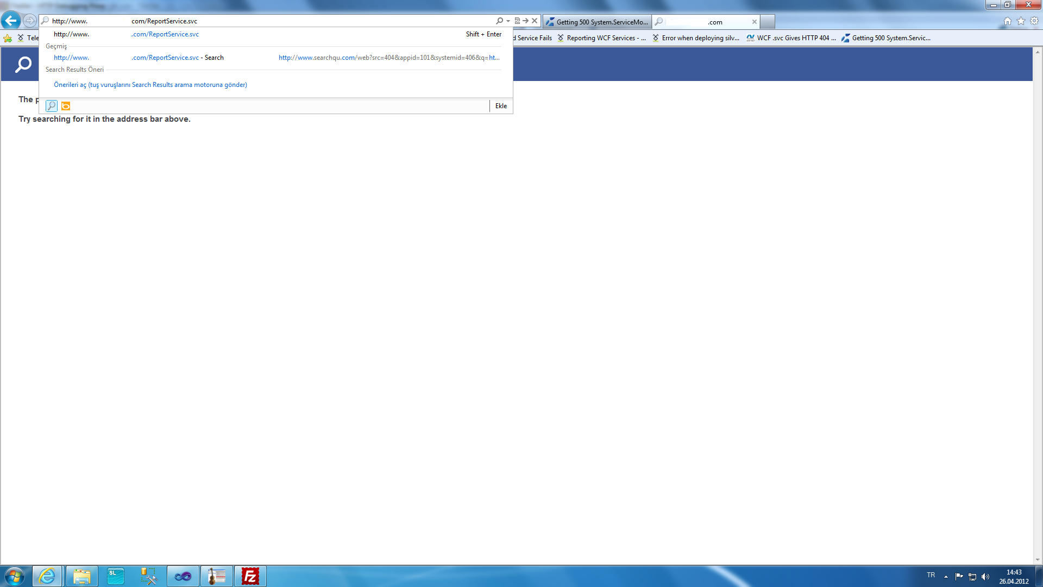Screen dimensions: 1043x587
Task: Select the magnifier search provider icon
Action: pos(52,106)
